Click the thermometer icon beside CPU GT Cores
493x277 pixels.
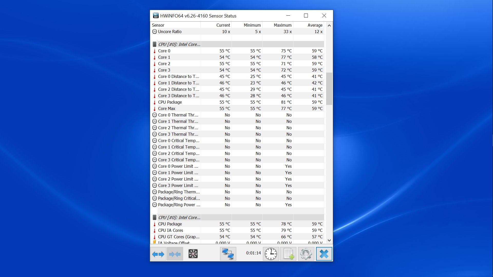pos(155,237)
